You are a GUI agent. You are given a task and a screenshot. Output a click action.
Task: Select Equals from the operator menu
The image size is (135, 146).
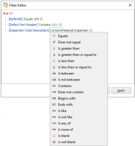(x=79, y=36)
